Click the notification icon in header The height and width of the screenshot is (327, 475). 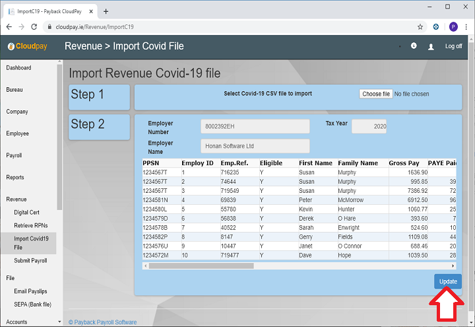pos(414,46)
